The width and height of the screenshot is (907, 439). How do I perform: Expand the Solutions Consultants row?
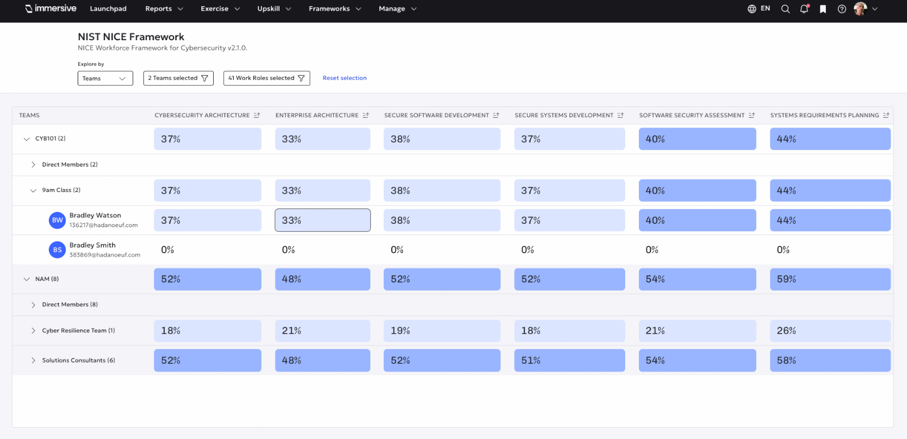[x=33, y=360]
